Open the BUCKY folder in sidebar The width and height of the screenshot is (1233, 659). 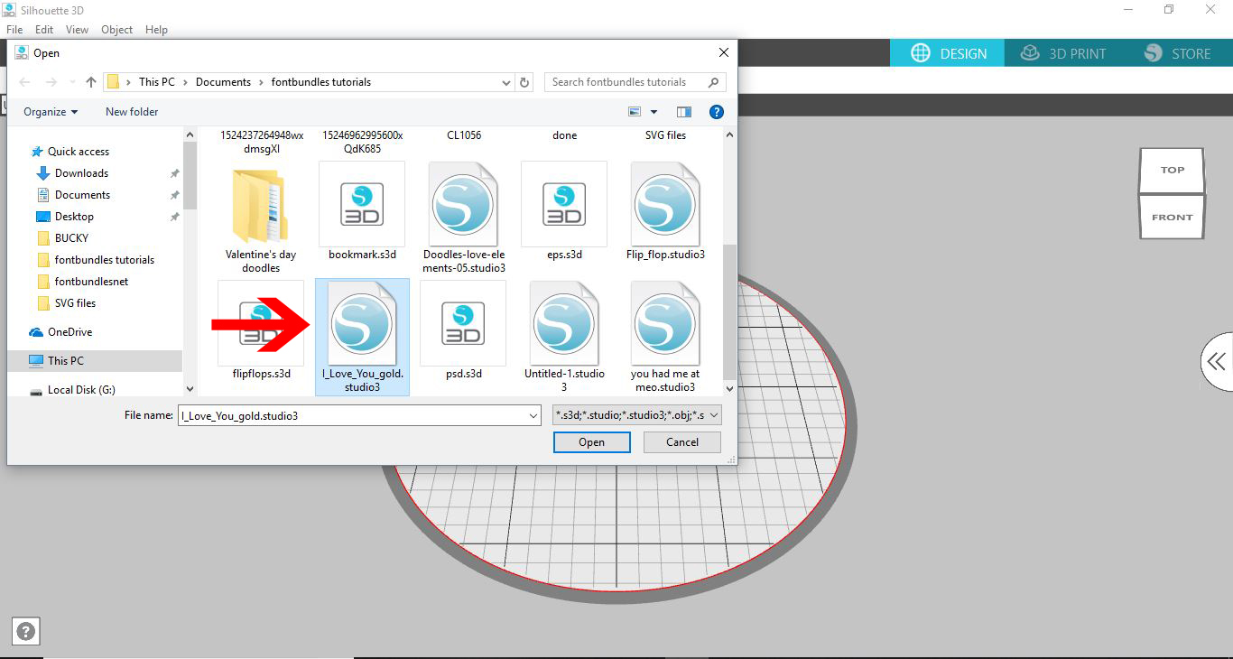click(x=71, y=238)
